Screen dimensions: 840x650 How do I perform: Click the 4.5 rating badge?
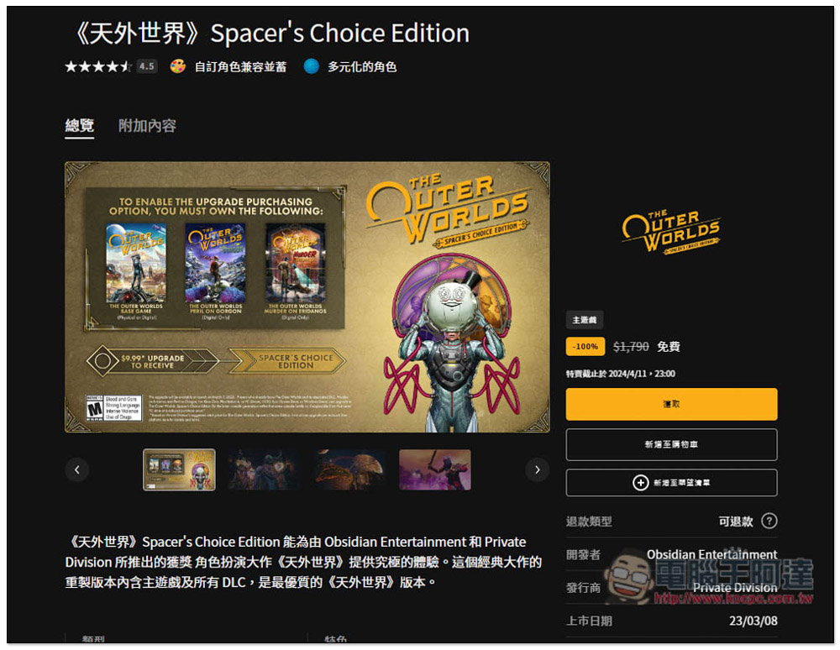(x=147, y=66)
